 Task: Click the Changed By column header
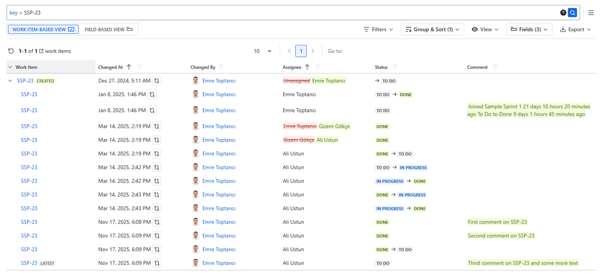[x=203, y=67]
